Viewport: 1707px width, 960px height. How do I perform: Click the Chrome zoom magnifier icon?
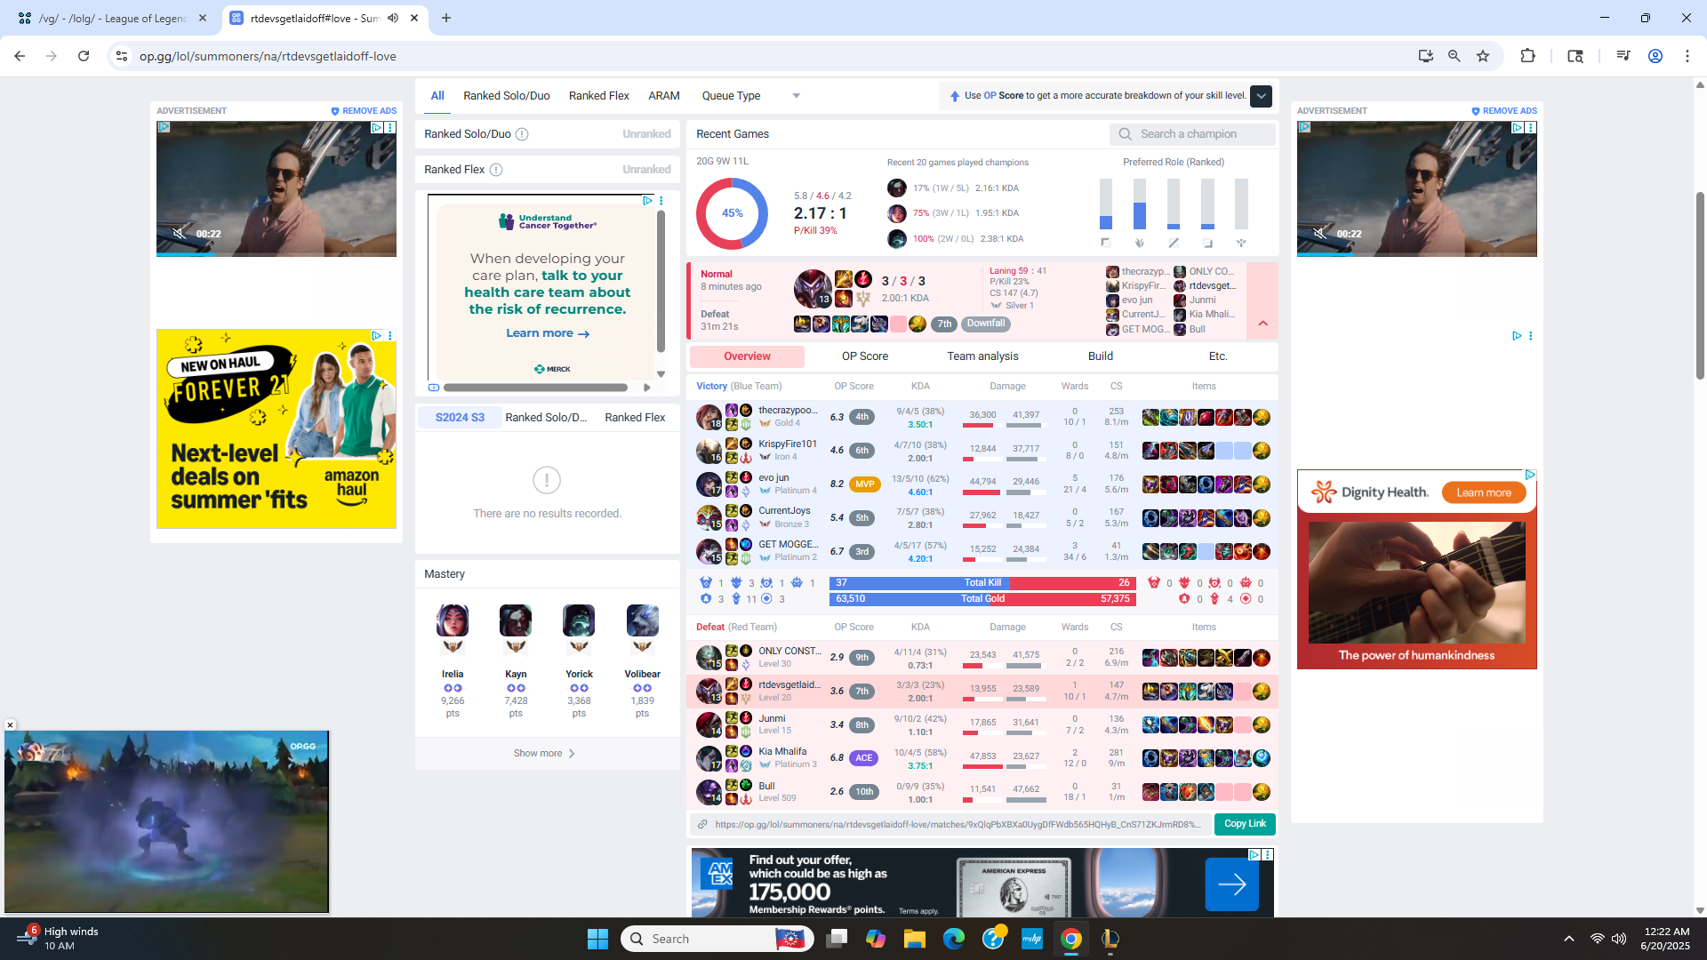tap(1455, 56)
